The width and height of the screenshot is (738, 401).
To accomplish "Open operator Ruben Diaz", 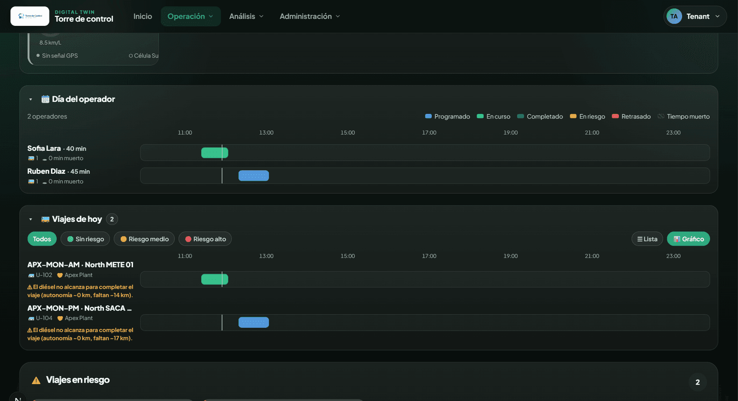I will [46, 171].
